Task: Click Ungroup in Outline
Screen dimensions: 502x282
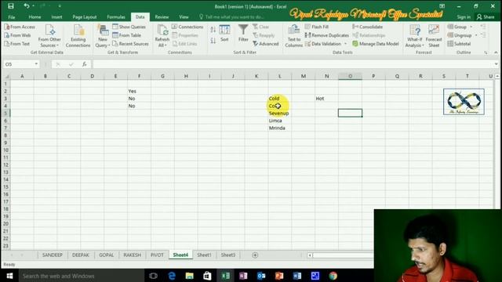Action: [x=460, y=35]
